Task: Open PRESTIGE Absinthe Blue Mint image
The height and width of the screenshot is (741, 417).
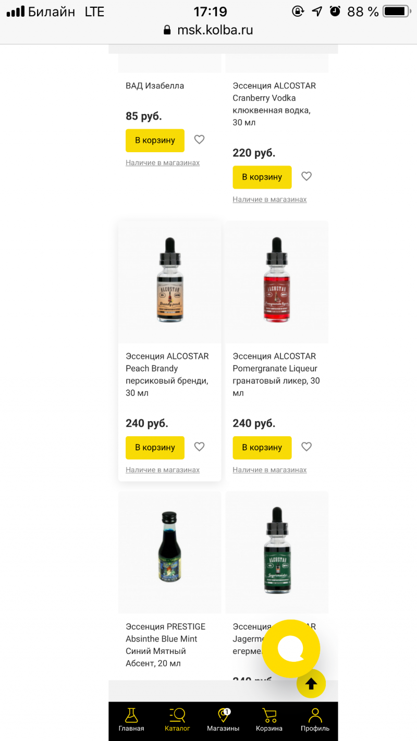Action: tap(169, 552)
